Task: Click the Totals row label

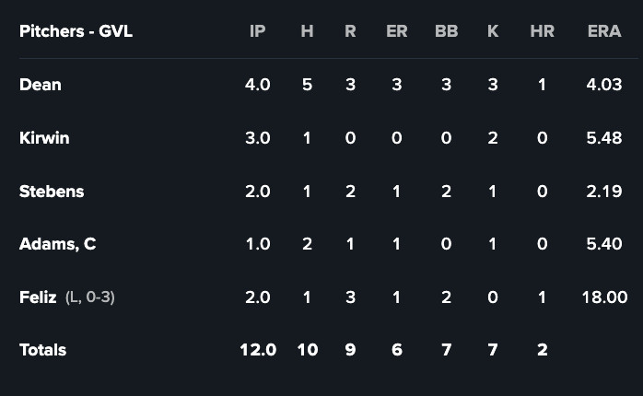Action: point(42,350)
